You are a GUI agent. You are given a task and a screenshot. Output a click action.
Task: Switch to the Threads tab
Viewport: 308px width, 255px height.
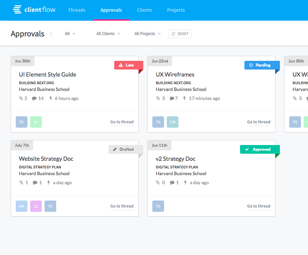point(77,10)
